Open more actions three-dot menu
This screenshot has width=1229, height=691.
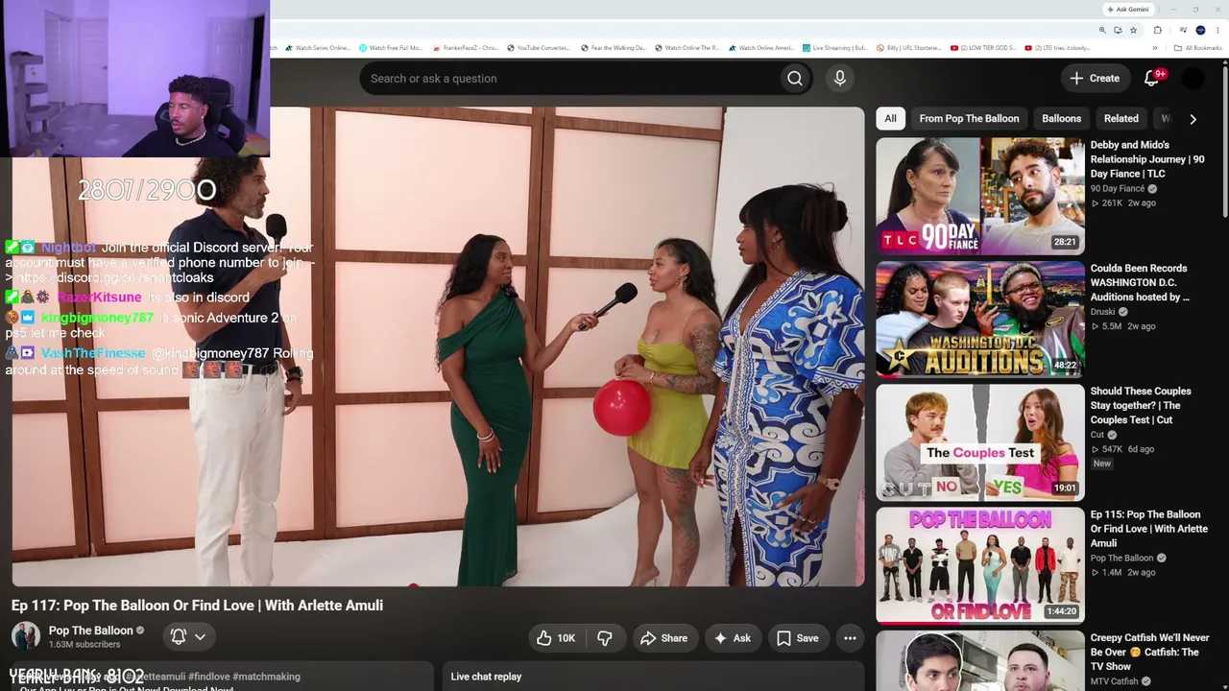tap(850, 638)
